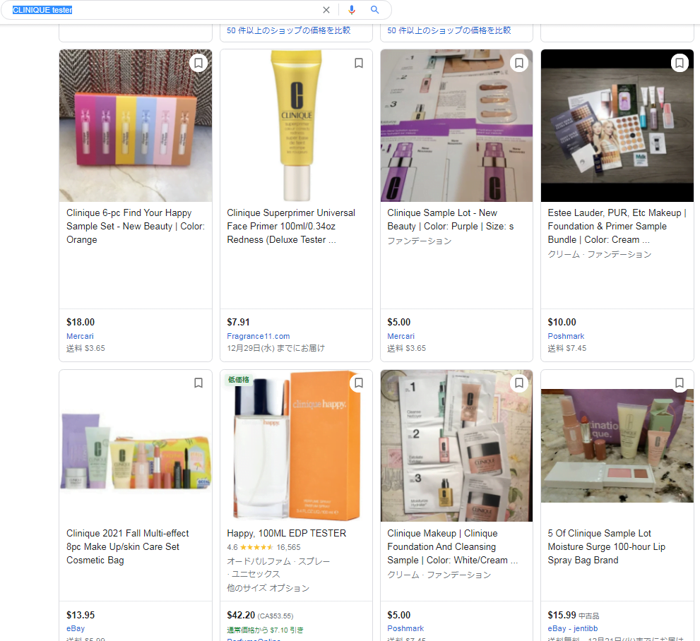Visit eBay seller for $13.95 set
This screenshot has height=641, width=700.
click(x=76, y=628)
